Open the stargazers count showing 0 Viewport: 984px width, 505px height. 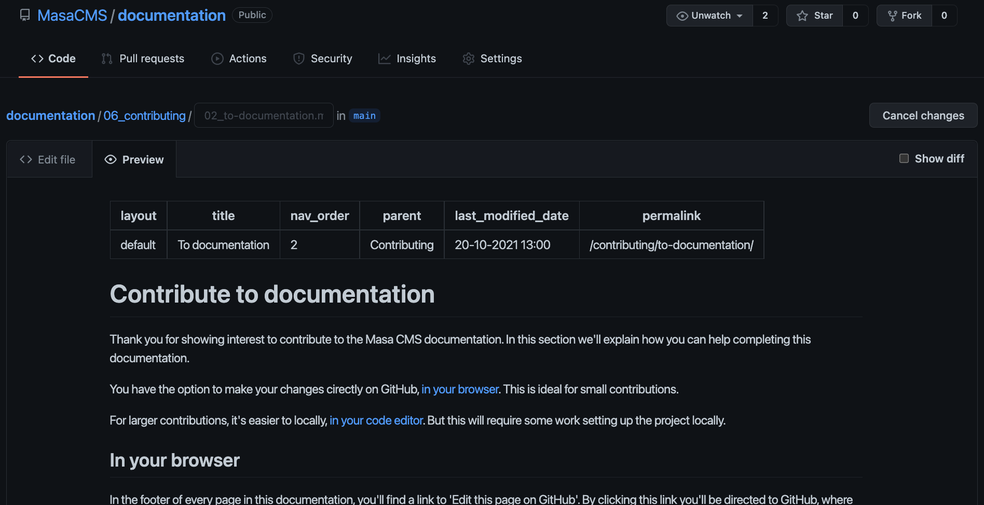[x=855, y=16]
